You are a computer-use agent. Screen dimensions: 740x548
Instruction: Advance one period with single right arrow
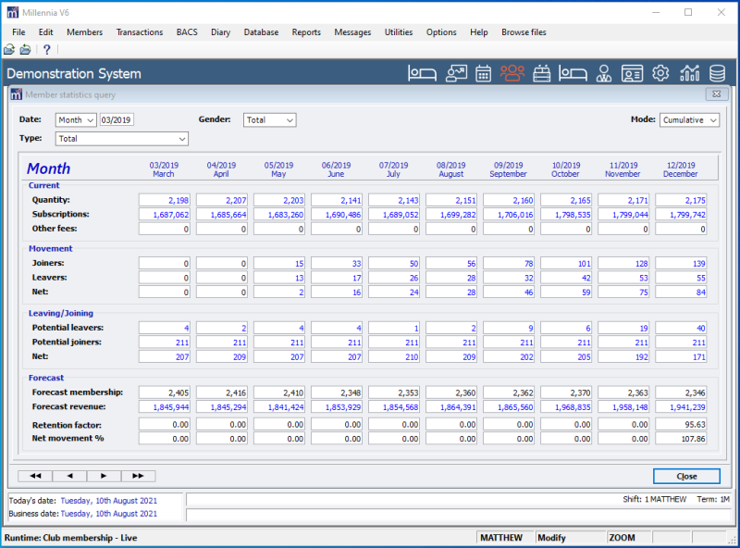coord(104,476)
